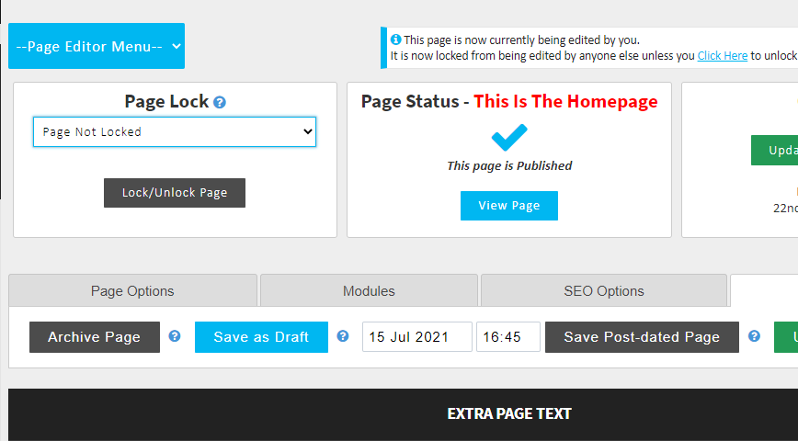Switch to the Page Options tab
The height and width of the screenshot is (441, 798).
click(x=132, y=290)
